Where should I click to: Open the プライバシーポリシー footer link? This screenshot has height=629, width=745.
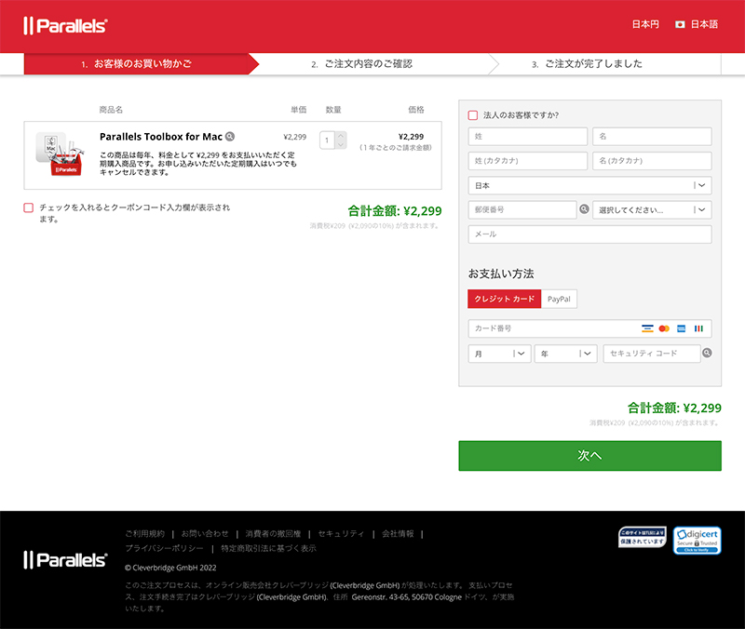(165, 548)
